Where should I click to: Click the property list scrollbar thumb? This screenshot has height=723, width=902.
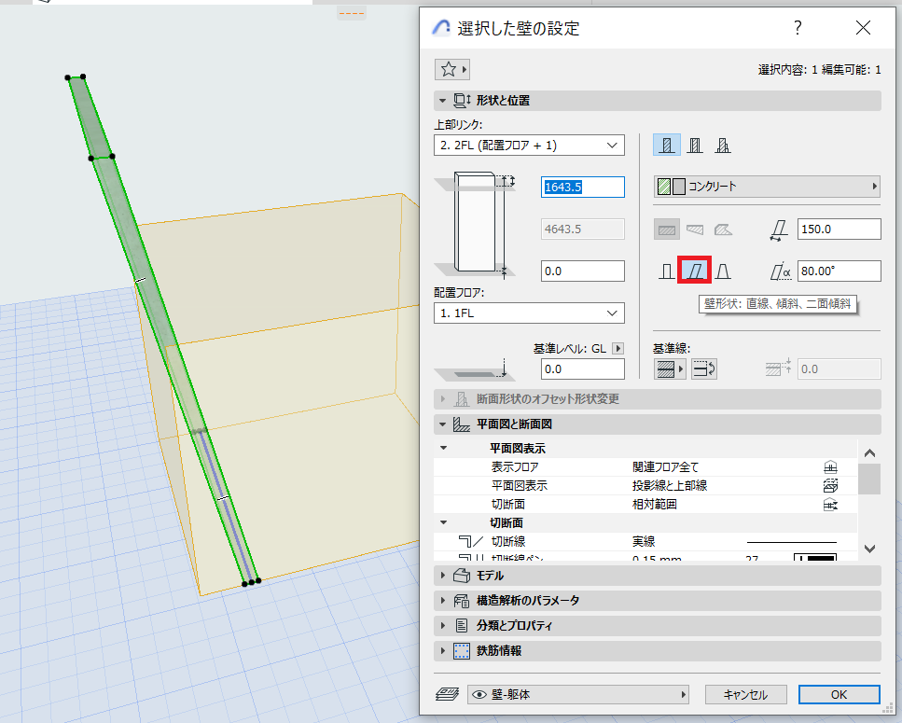tap(869, 479)
